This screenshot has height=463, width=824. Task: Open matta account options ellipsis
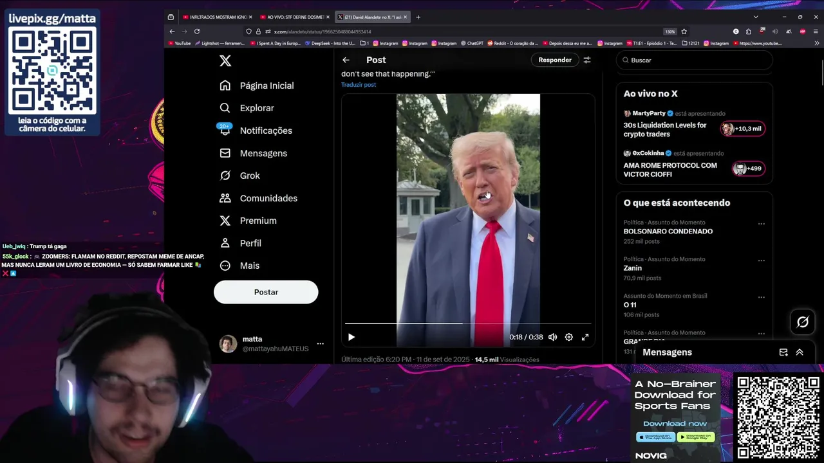point(320,344)
